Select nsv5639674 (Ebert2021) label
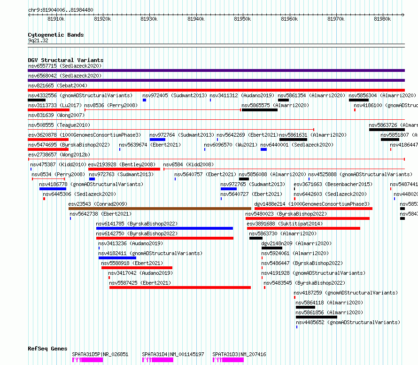The height and width of the screenshot is (365, 418). 150,145
